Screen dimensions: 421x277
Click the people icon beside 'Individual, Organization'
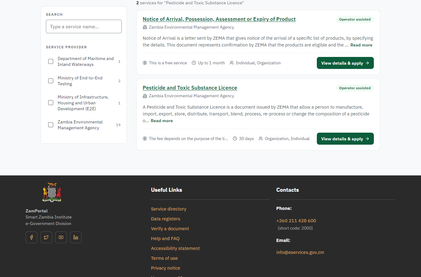click(232, 63)
